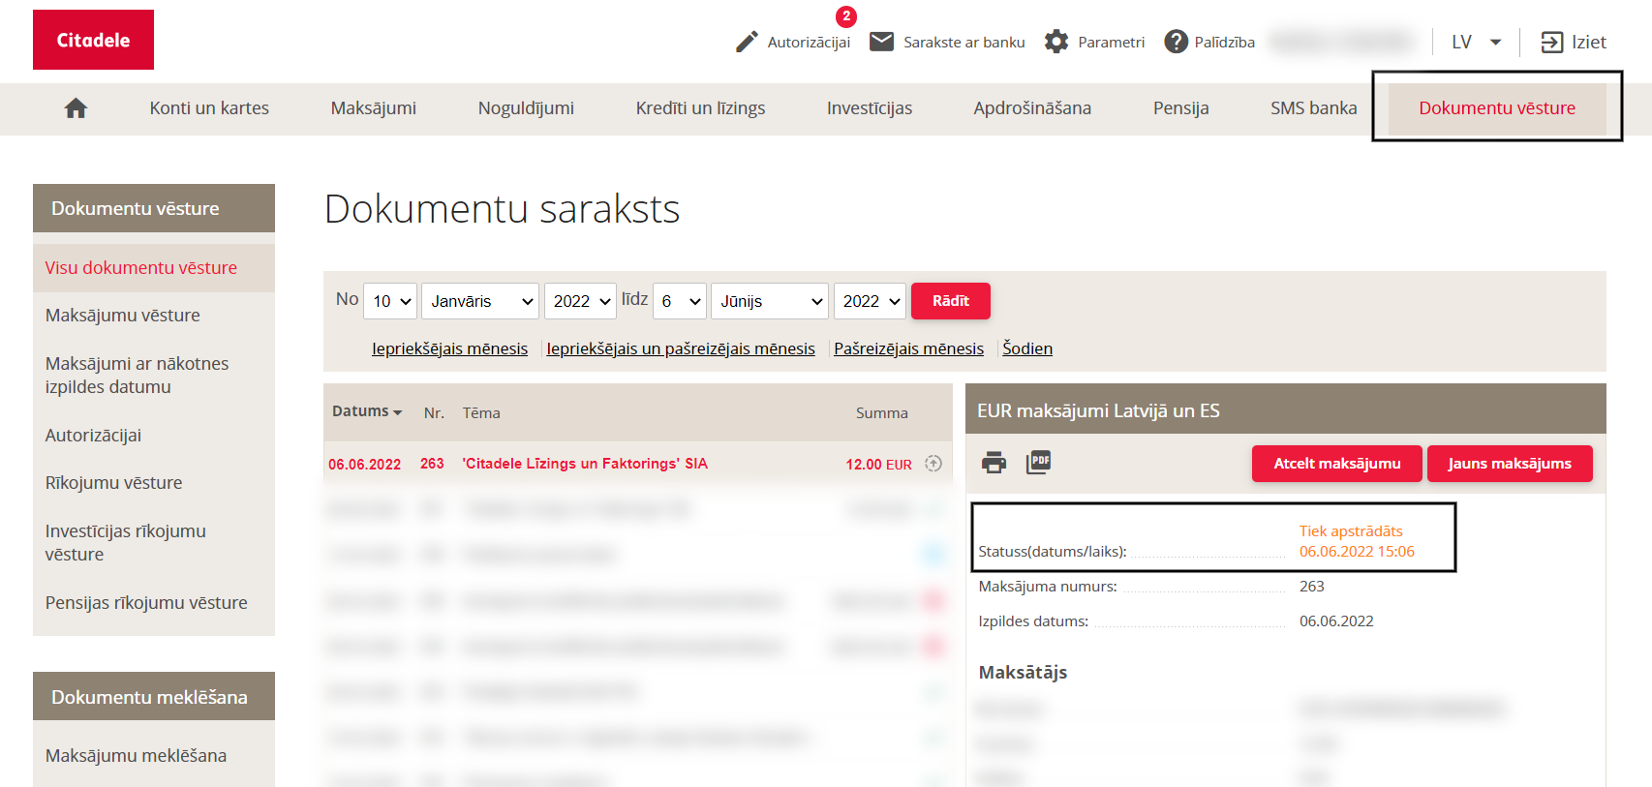The width and height of the screenshot is (1652, 787).
Task: Click the red notification badge showing 2
Action: 846,15
